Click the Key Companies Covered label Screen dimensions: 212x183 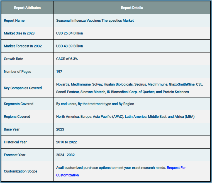tap(23, 88)
